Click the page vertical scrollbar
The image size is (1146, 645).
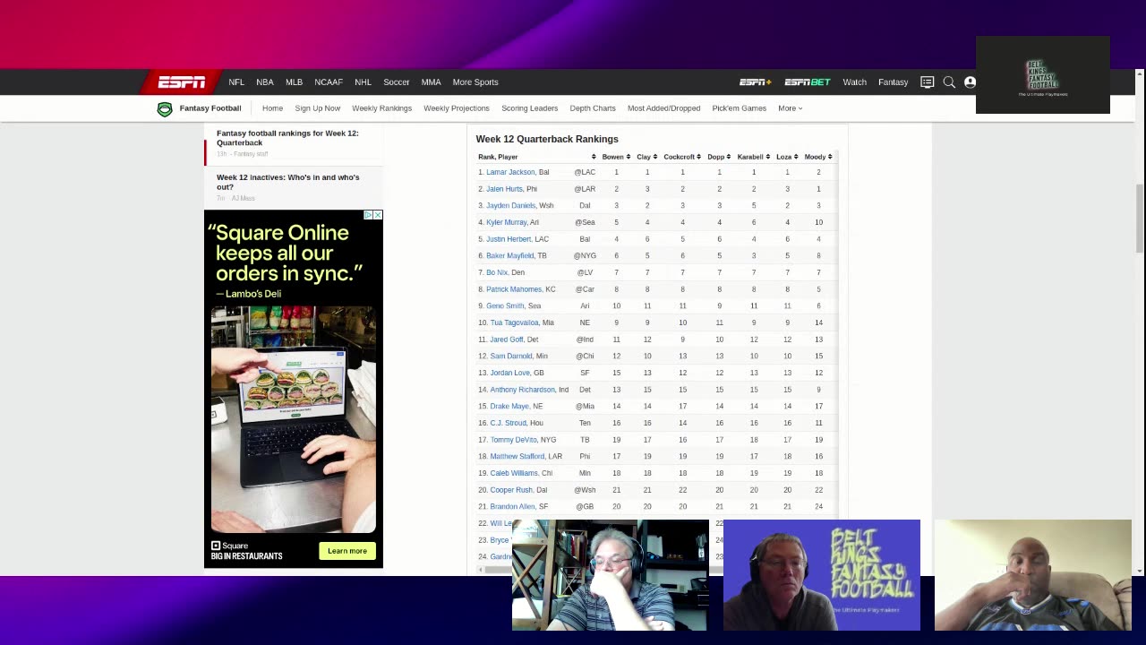coord(1140,219)
